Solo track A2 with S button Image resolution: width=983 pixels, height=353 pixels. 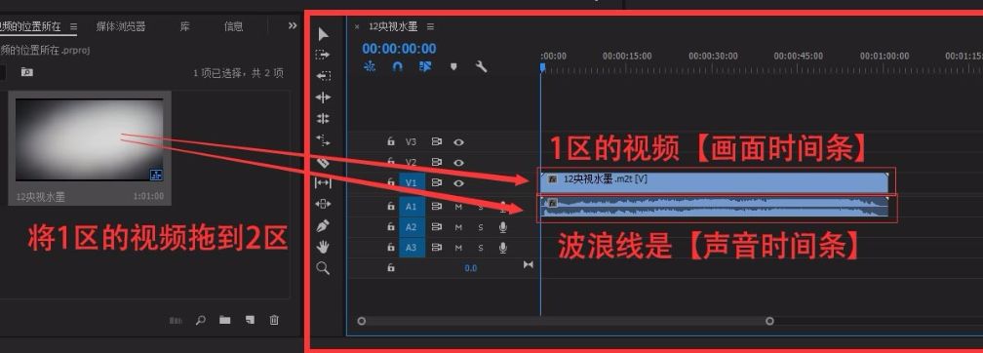[x=481, y=227]
